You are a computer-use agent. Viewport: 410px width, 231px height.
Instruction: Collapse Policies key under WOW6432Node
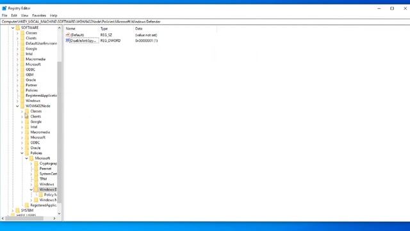pos(22,153)
